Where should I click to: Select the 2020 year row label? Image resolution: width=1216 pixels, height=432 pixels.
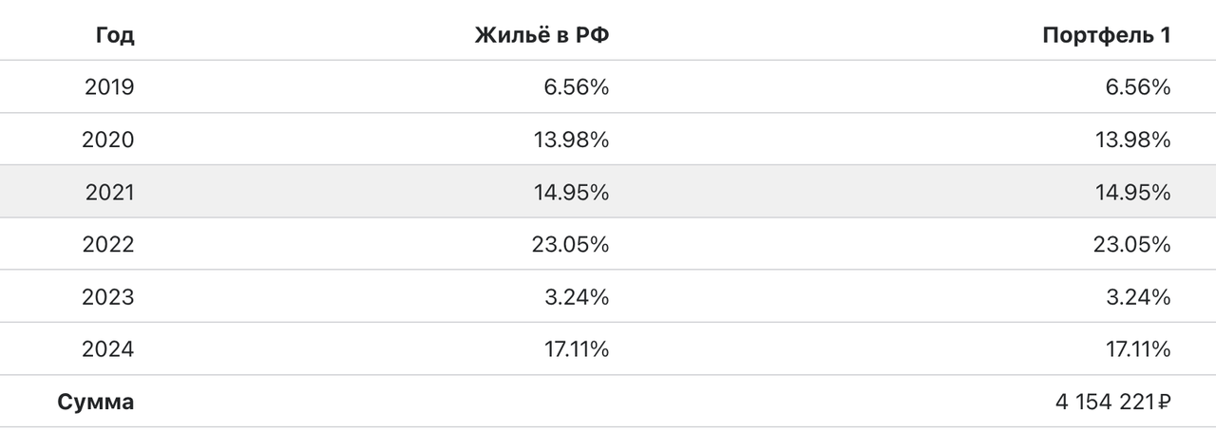[108, 140]
